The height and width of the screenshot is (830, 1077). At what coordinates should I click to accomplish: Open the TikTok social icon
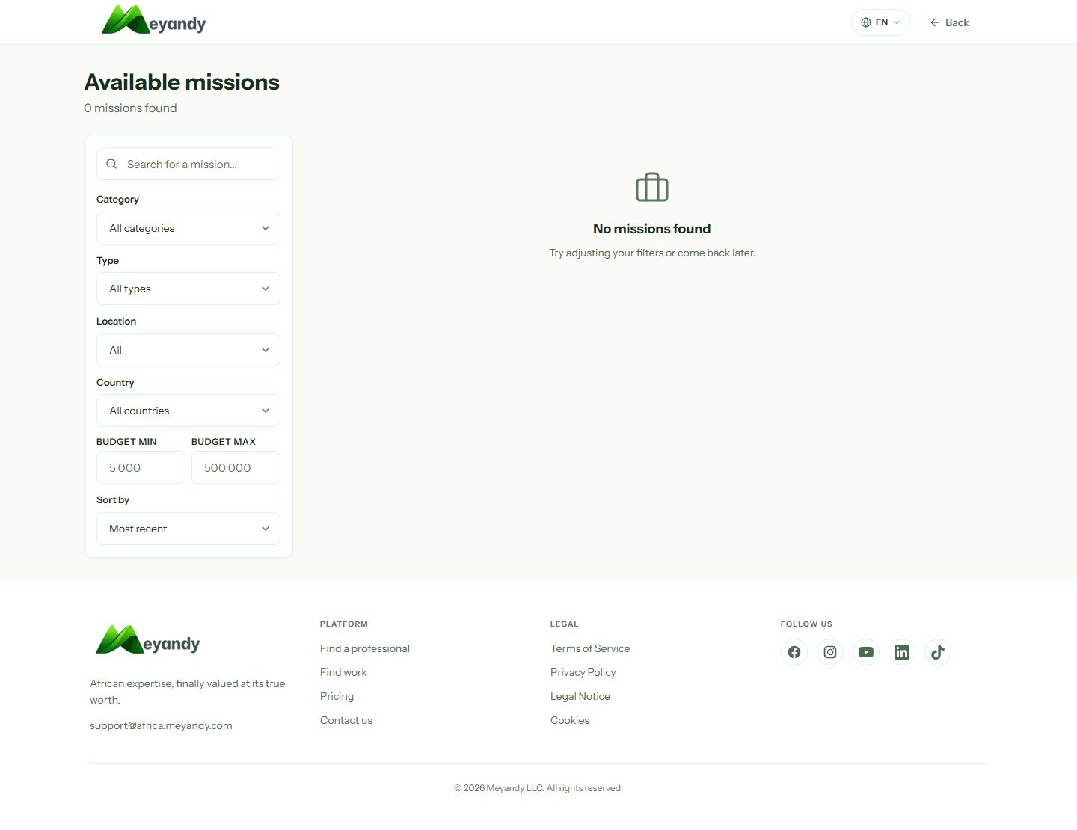tap(938, 652)
